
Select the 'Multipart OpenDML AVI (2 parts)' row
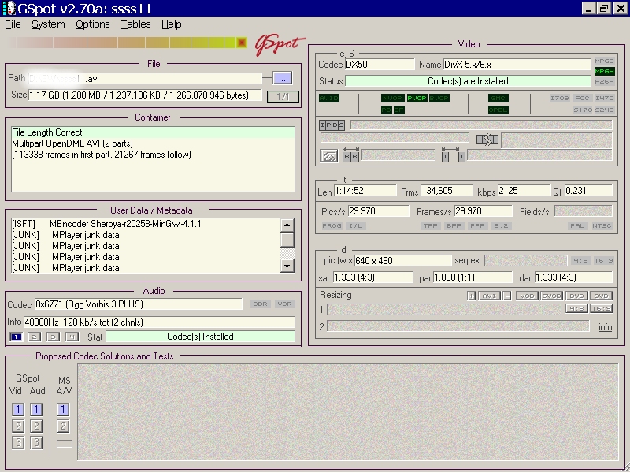tap(153, 143)
